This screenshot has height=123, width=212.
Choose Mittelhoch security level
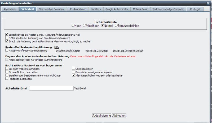(x=84, y=25)
